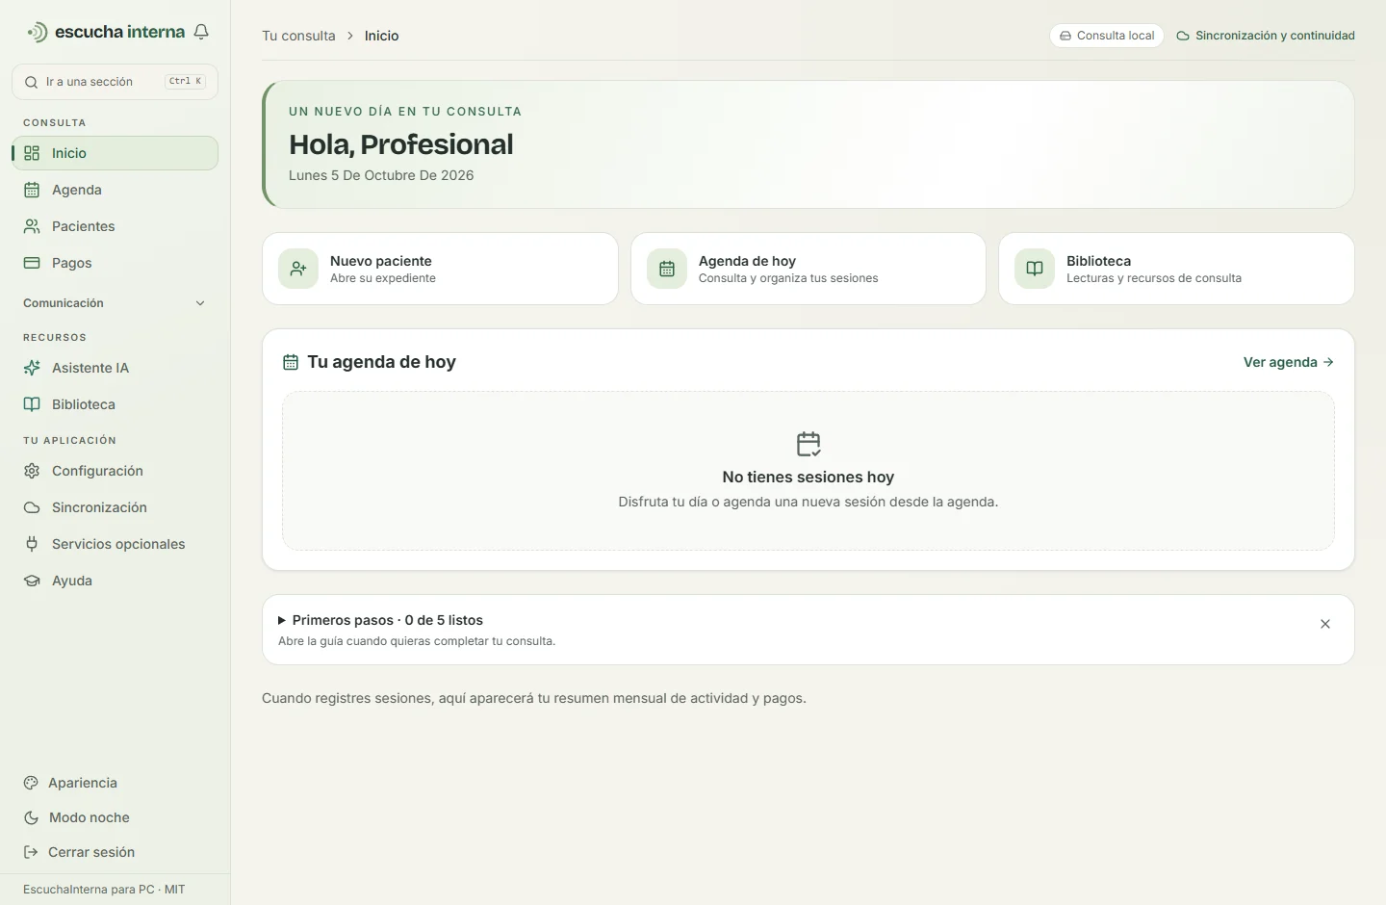This screenshot has height=905, width=1386.
Task: Click the 'Hola, Profesional' heading
Action: 401,144
